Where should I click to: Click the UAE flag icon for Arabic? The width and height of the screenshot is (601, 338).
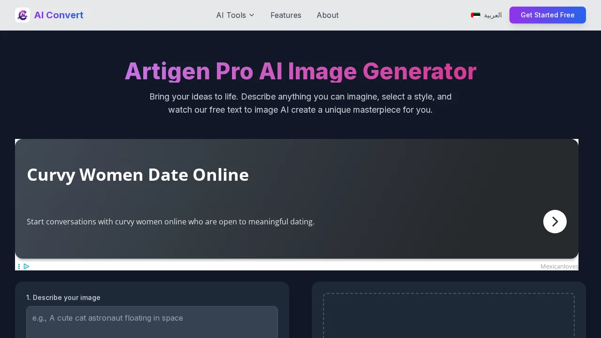(476, 15)
